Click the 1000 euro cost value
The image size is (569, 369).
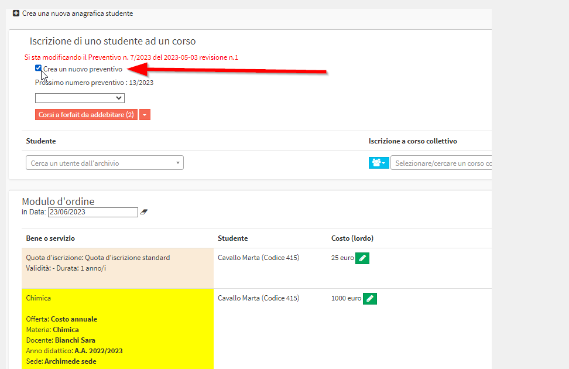pyautogui.click(x=346, y=298)
